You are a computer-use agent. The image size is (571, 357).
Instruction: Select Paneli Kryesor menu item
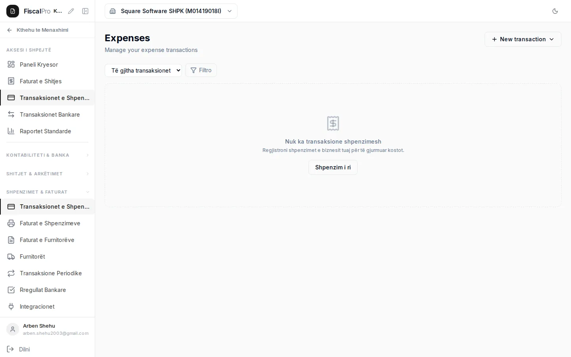click(x=47, y=65)
